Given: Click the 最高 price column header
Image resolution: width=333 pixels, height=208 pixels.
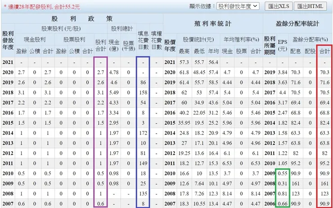Looking at the screenshot, I should pyautogui.click(x=184, y=51).
